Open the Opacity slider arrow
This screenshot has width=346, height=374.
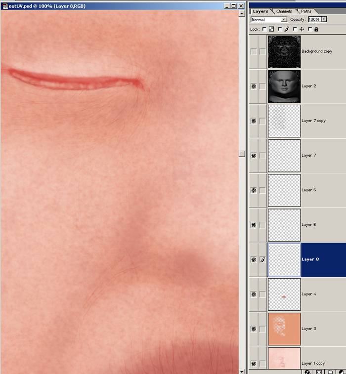click(324, 19)
